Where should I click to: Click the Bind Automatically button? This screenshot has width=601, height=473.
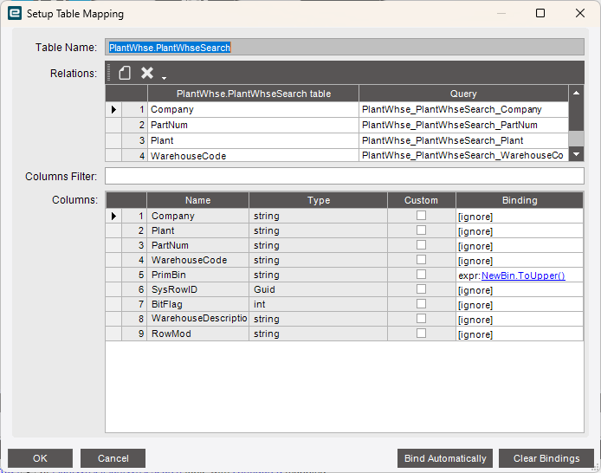click(445, 458)
